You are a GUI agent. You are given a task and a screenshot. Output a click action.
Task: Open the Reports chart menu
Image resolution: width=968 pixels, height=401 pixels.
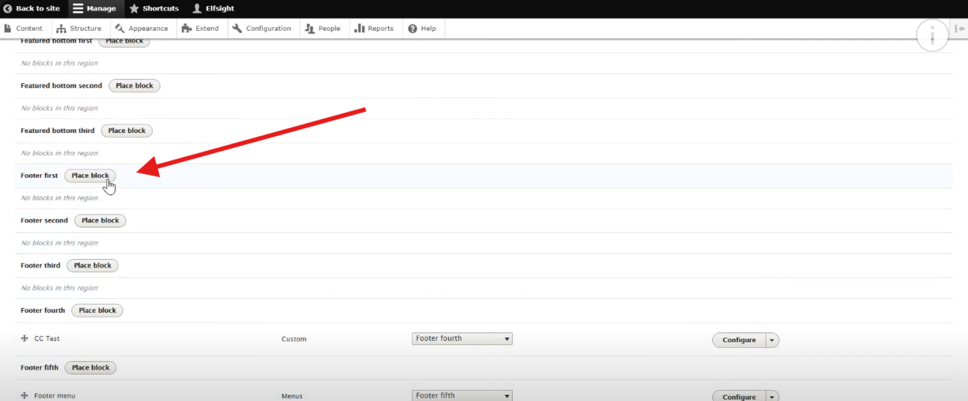pos(374,28)
